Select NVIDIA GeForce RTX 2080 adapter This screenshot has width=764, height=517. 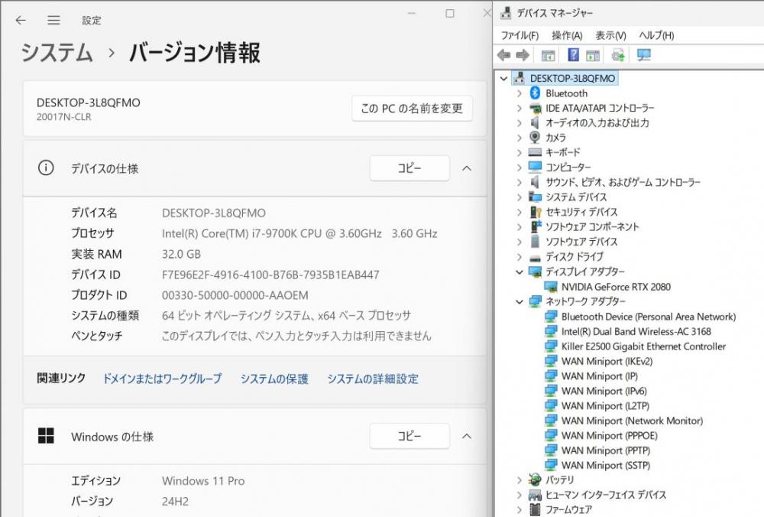click(616, 287)
